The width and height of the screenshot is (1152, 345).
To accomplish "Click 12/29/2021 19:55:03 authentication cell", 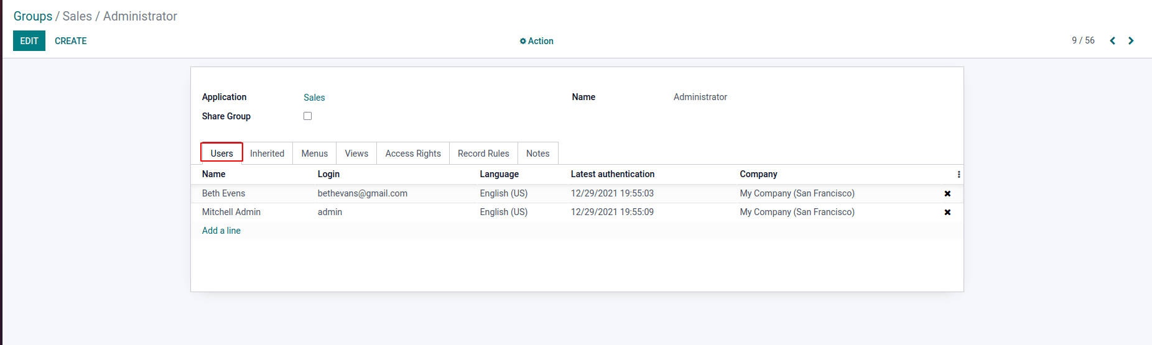I will click(x=612, y=193).
